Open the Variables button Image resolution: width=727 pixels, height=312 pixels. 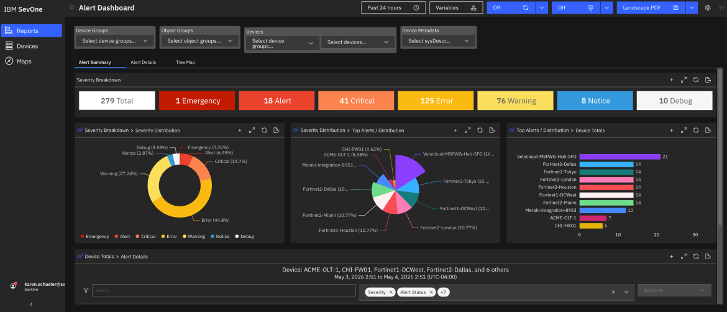coord(456,8)
